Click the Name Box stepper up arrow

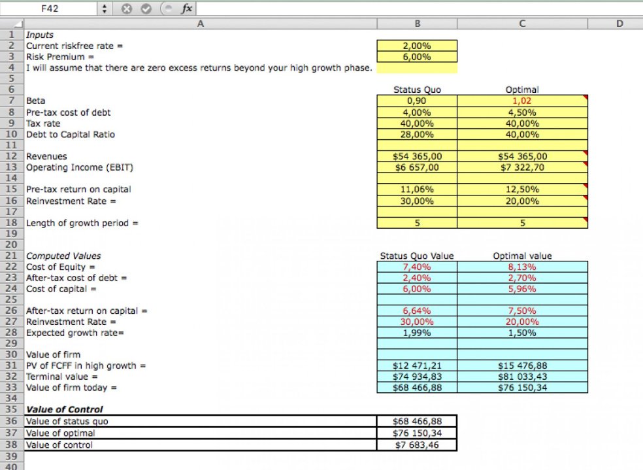click(104, 5)
